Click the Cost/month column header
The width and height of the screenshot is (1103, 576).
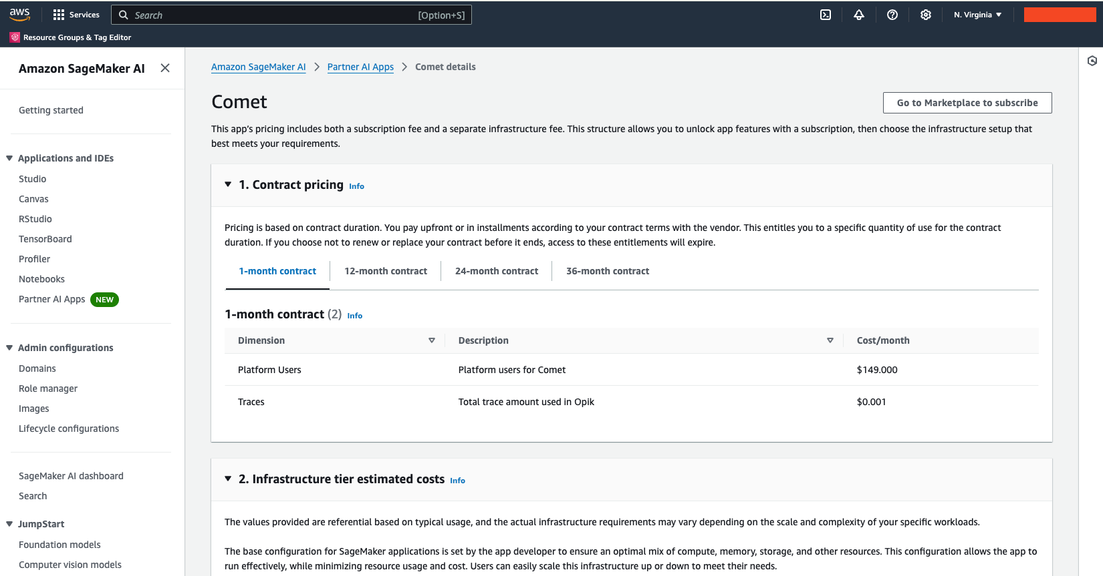(883, 340)
